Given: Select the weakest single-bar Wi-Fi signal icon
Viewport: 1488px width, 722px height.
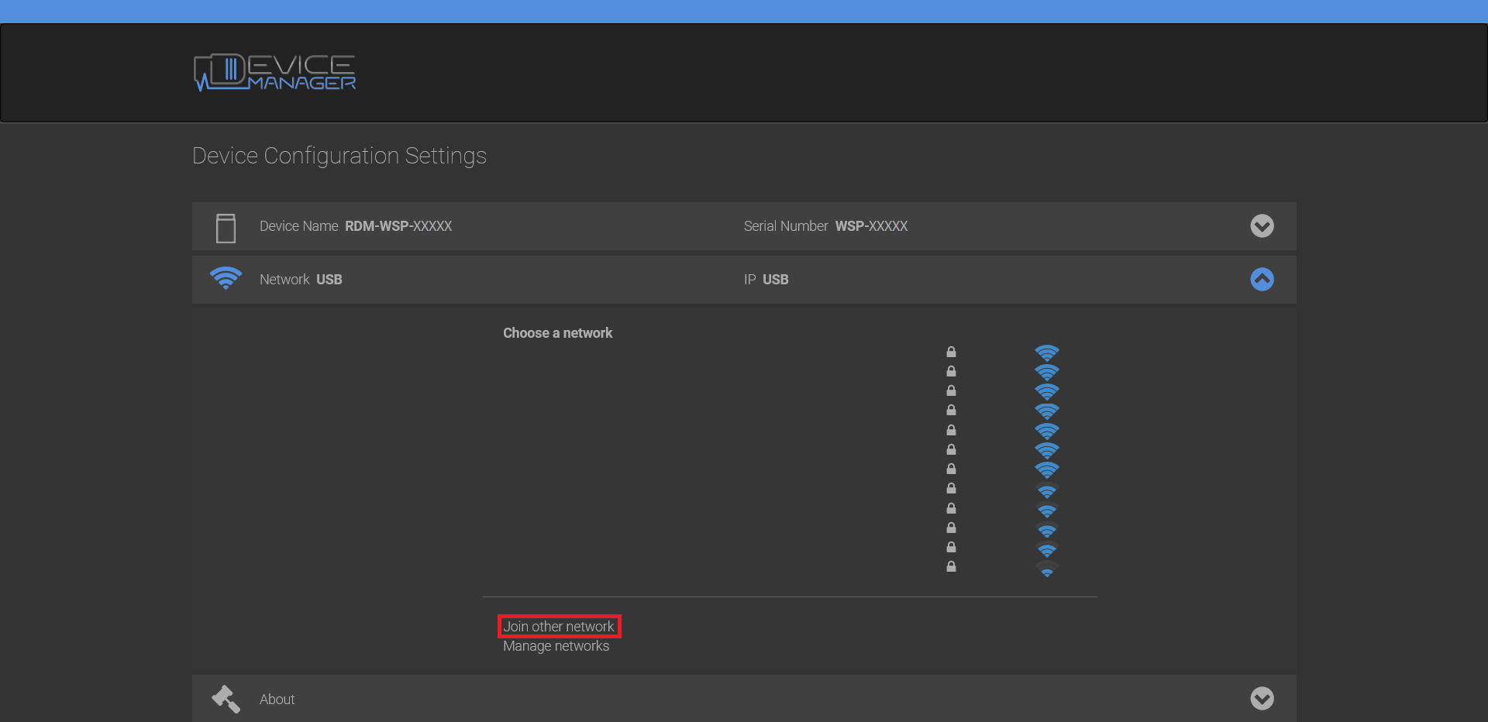Looking at the screenshot, I should pos(1047,569).
